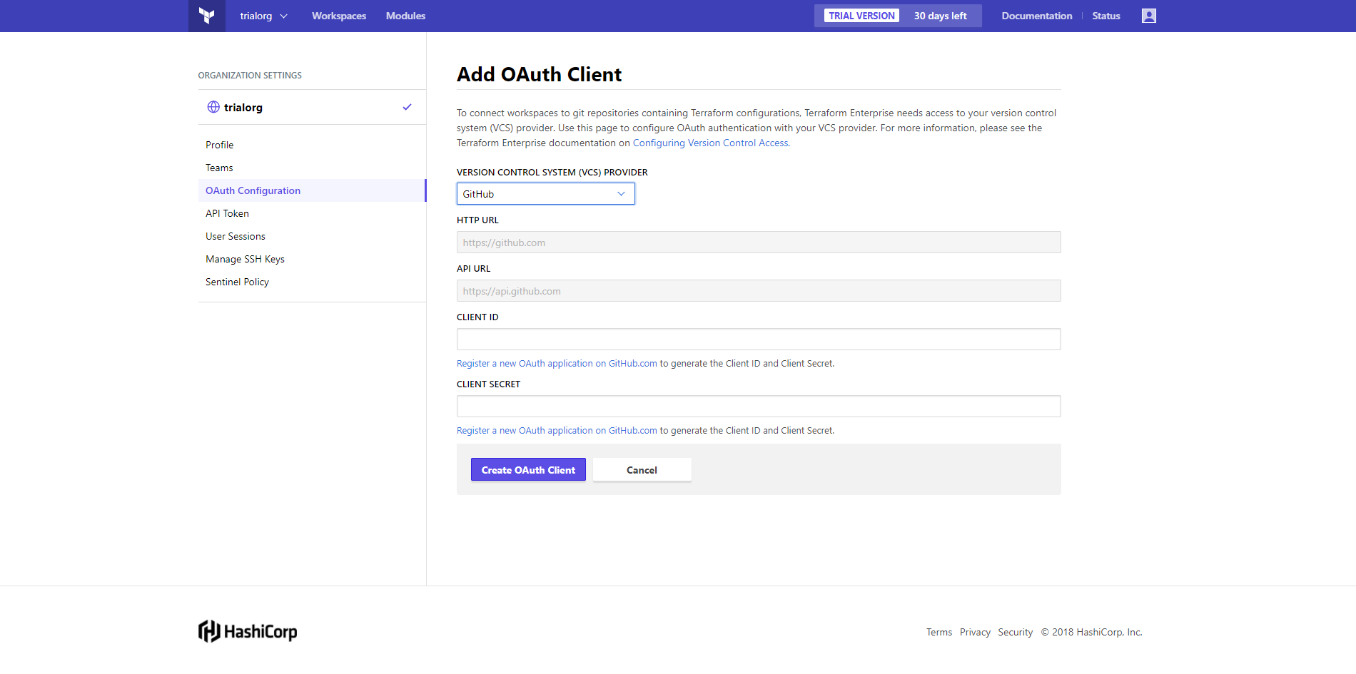Open the VCS Provider GitHub dropdown

pos(546,194)
